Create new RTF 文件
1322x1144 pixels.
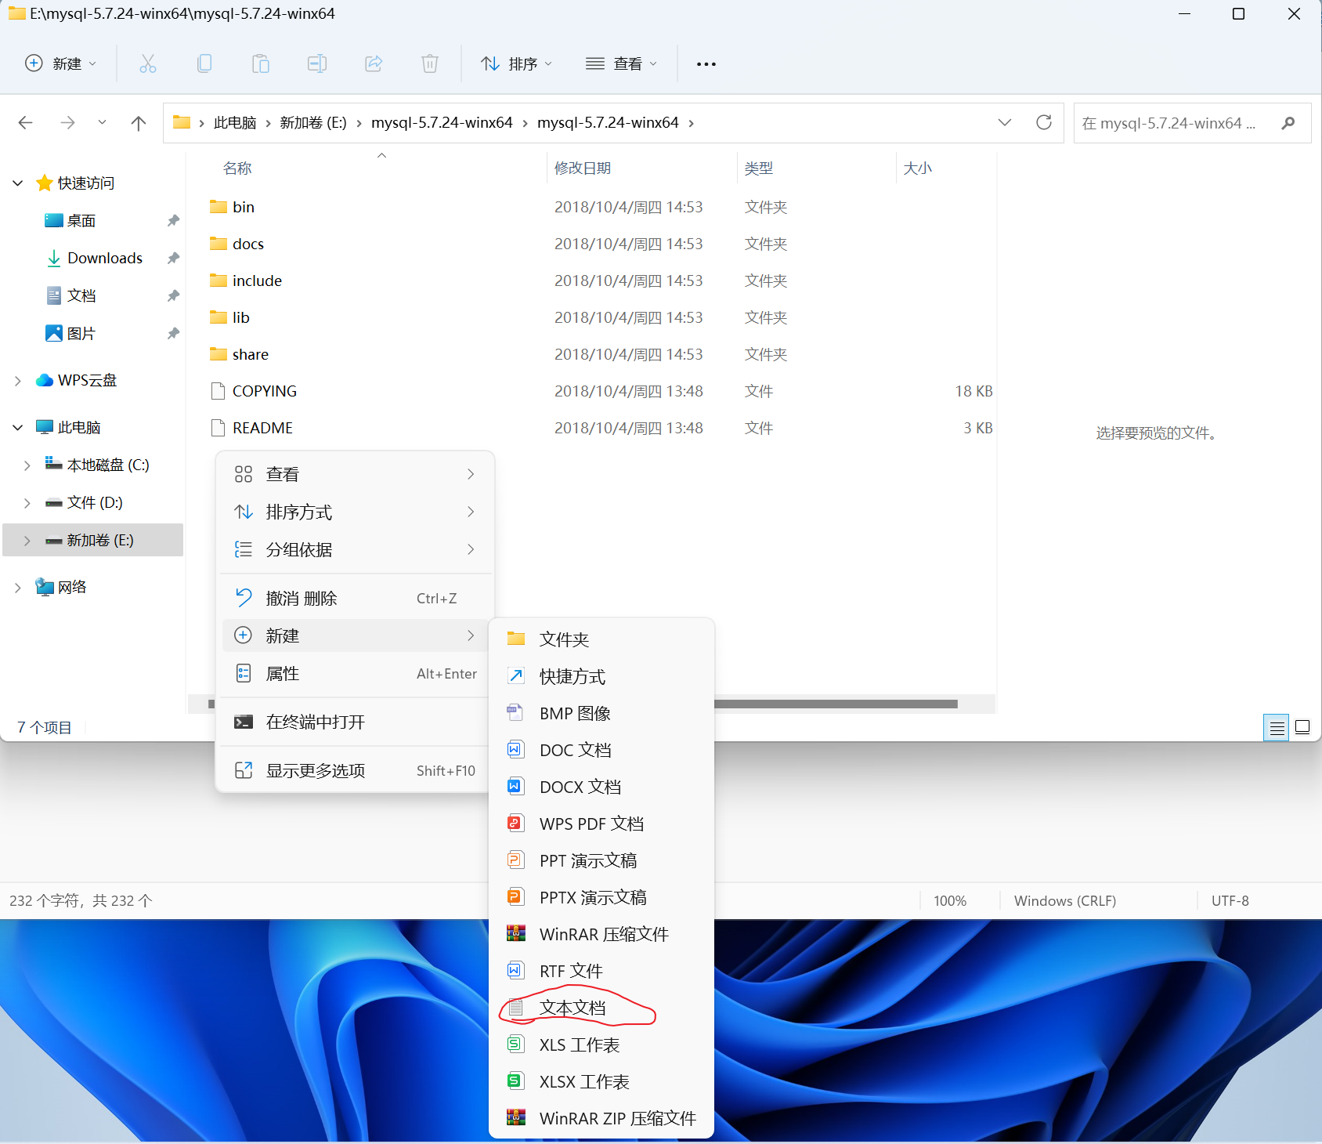[601, 971]
